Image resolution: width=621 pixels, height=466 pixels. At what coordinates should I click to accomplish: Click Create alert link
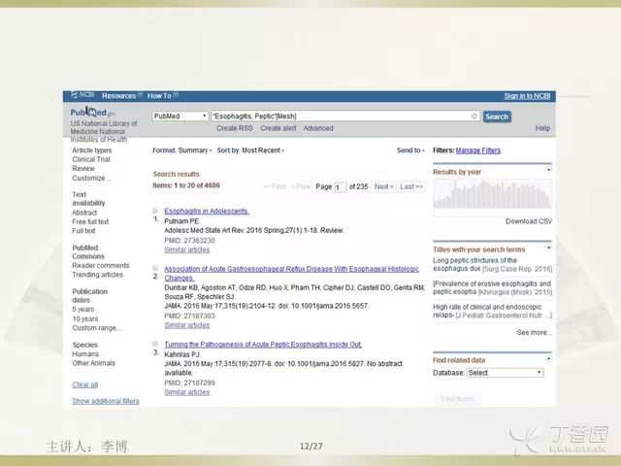[x=278, y=128]
